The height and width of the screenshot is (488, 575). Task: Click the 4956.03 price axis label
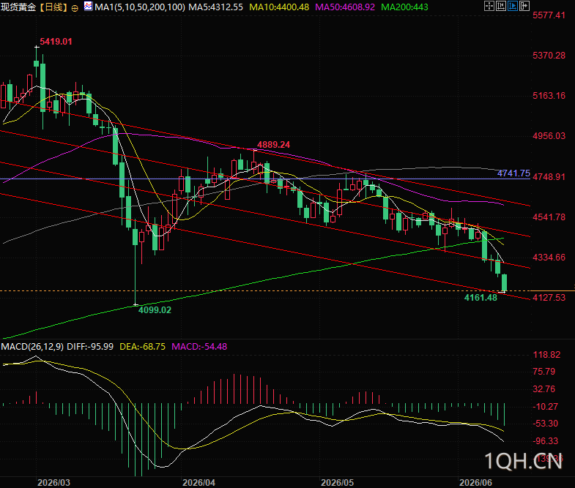click(549, 136)
